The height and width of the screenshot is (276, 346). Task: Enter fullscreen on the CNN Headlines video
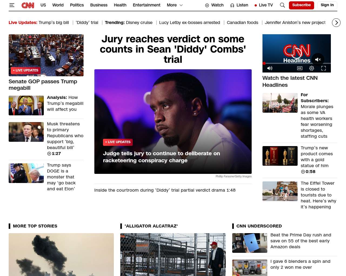click(x=324, y=68)
